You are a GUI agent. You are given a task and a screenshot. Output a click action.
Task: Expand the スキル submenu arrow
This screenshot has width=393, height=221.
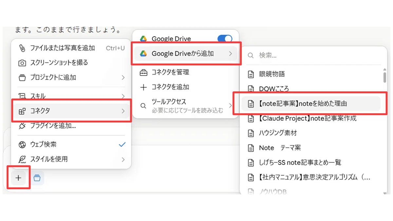point(123,96)
